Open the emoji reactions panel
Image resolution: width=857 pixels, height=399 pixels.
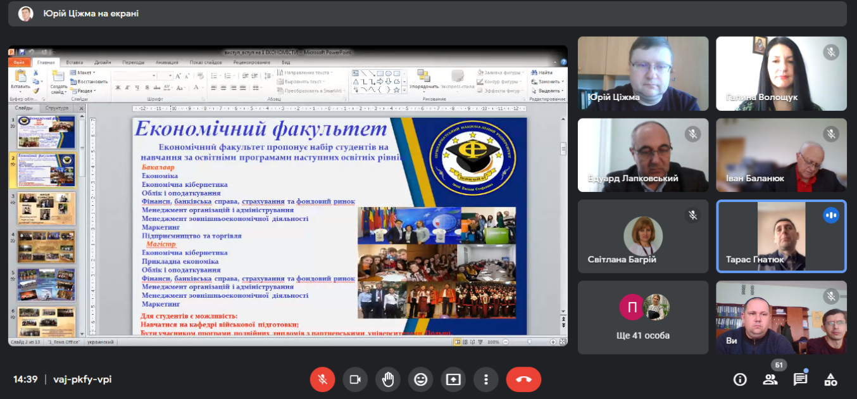[x=420, y=379]
